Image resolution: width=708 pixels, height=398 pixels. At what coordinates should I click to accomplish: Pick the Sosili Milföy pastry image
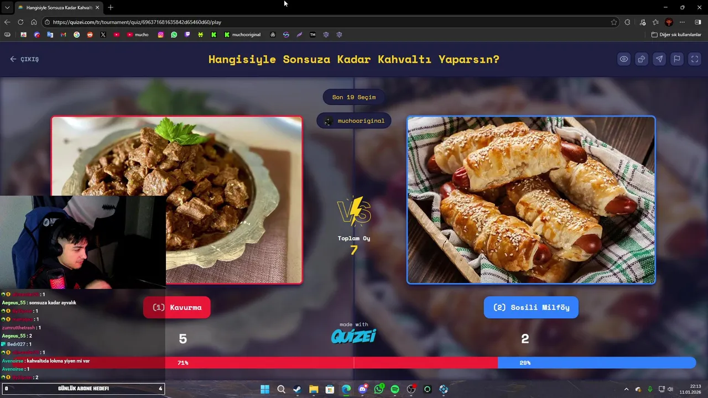(x=531, y=200)
